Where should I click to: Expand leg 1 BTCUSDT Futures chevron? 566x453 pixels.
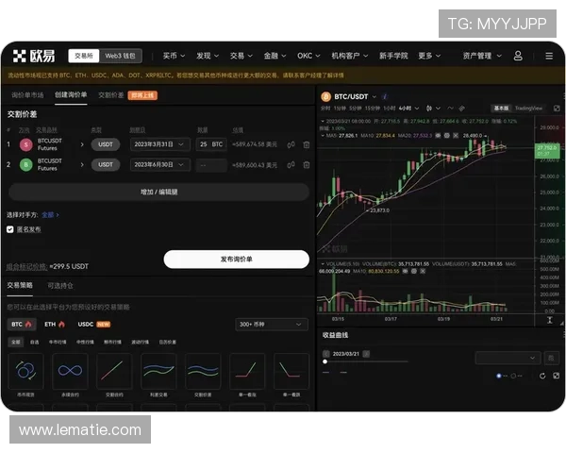[x=82, y=144]
